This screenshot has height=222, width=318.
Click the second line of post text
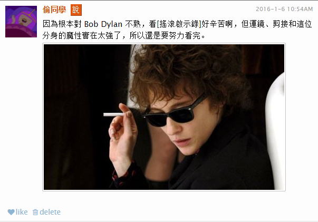pyautogui.click(x=124, y=35)
